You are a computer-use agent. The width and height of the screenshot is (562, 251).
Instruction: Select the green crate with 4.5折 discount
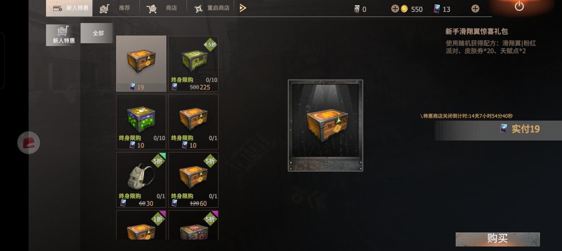coord(193,63)
